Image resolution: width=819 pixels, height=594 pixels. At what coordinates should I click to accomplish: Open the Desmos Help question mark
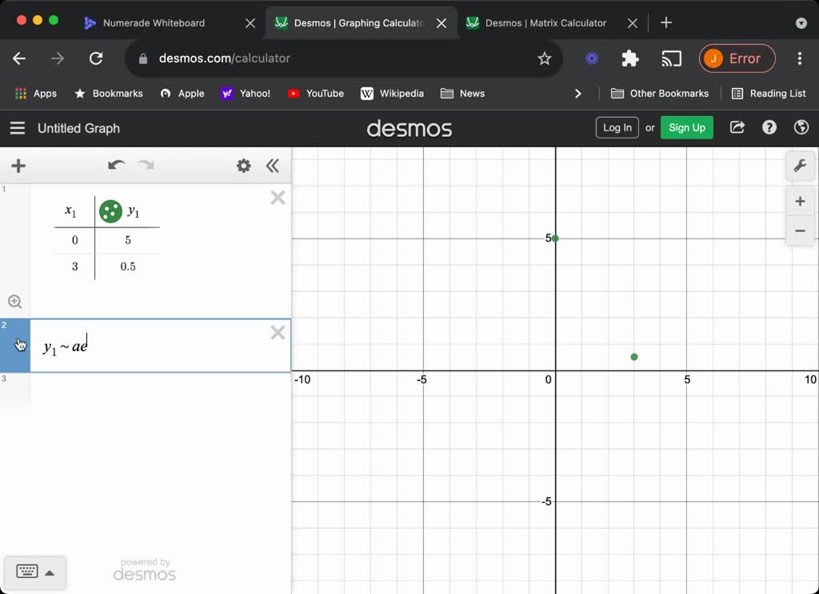[769, 127]
